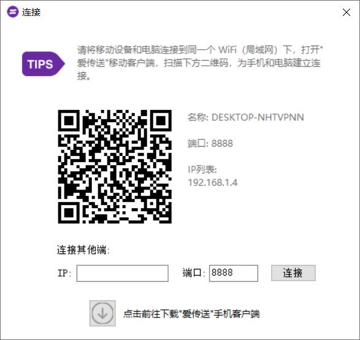Click the 连接其他端: label
This screenshot has width=360, height=340.
[83, 250]
